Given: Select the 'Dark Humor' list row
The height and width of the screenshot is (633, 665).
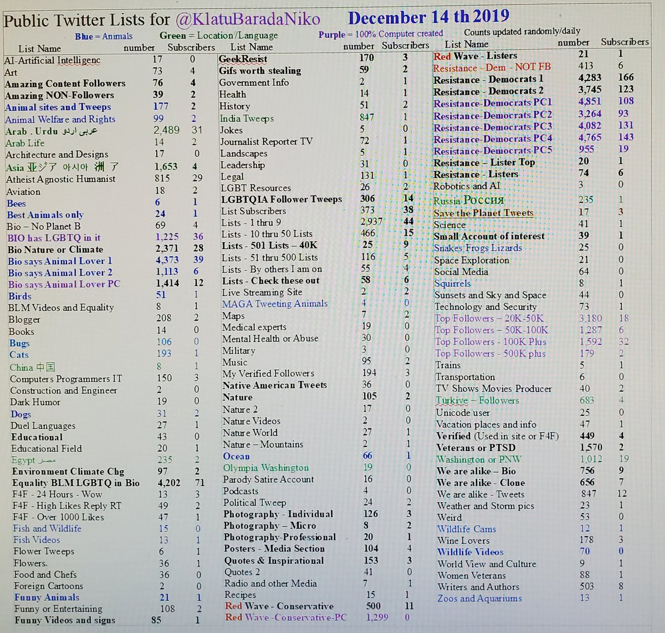Looking at the screenshot, I should tap(106, 402).
